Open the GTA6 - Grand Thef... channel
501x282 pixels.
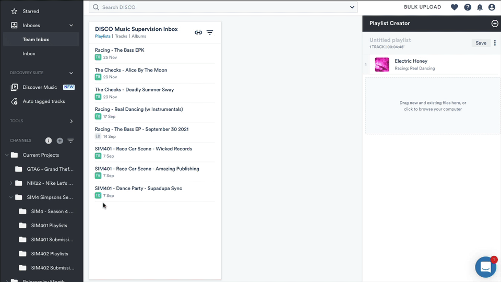[x=50, y=169]
